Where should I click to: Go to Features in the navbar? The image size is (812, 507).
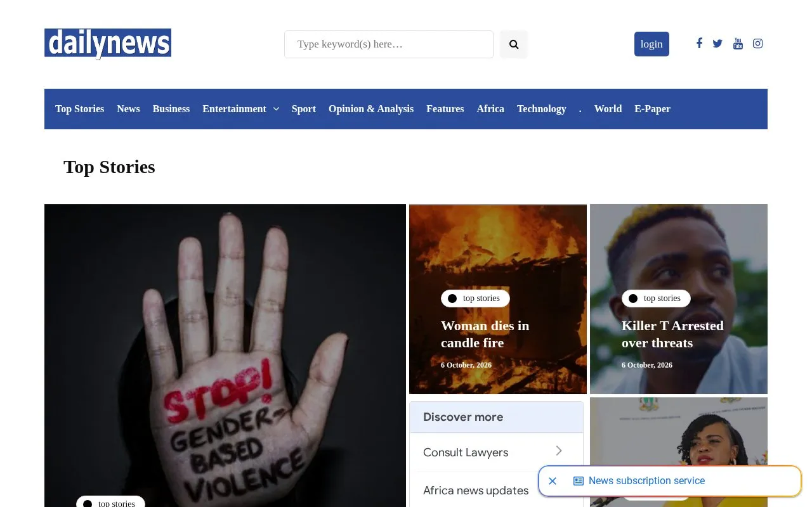[445, 109]
